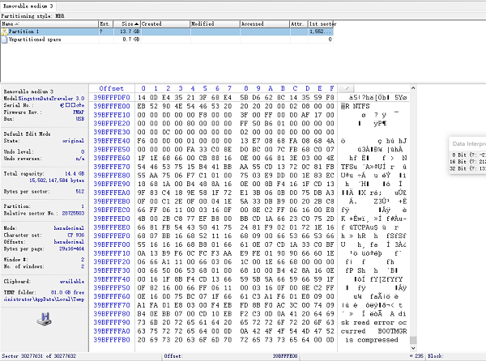Switch to the Removable medium 3 tab
Viewport: 486px width, 361px height.
28,6
